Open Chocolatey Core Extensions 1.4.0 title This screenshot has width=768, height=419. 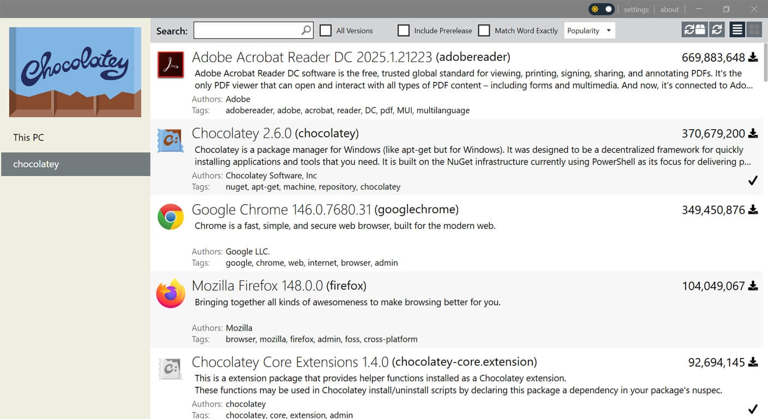click(x=364, y=362)
